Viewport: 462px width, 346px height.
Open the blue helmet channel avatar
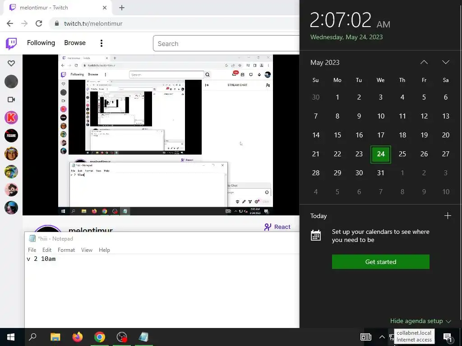click(x=11, y=208)
